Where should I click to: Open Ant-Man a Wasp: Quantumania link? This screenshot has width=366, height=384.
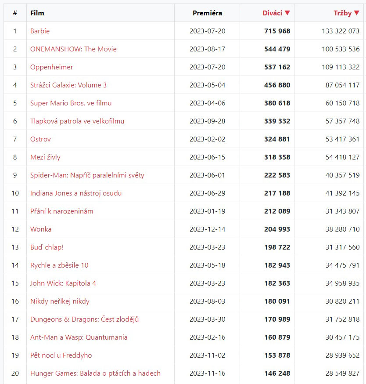[x=79, y=337]
